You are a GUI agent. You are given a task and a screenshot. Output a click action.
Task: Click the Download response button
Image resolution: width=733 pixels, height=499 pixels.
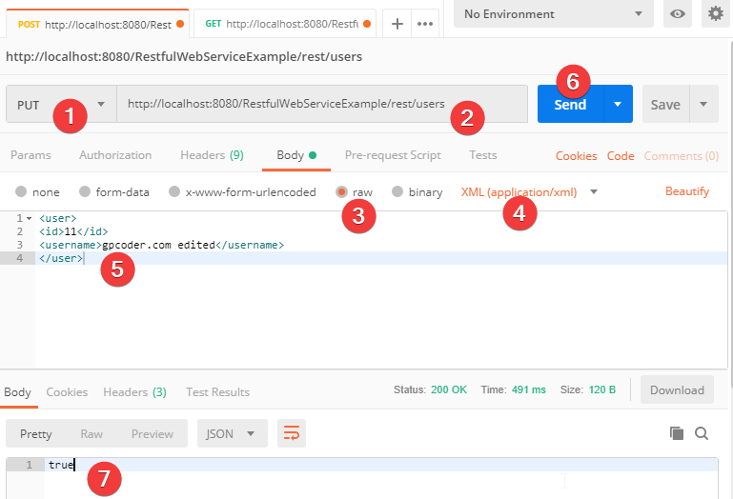coord(677,389)
